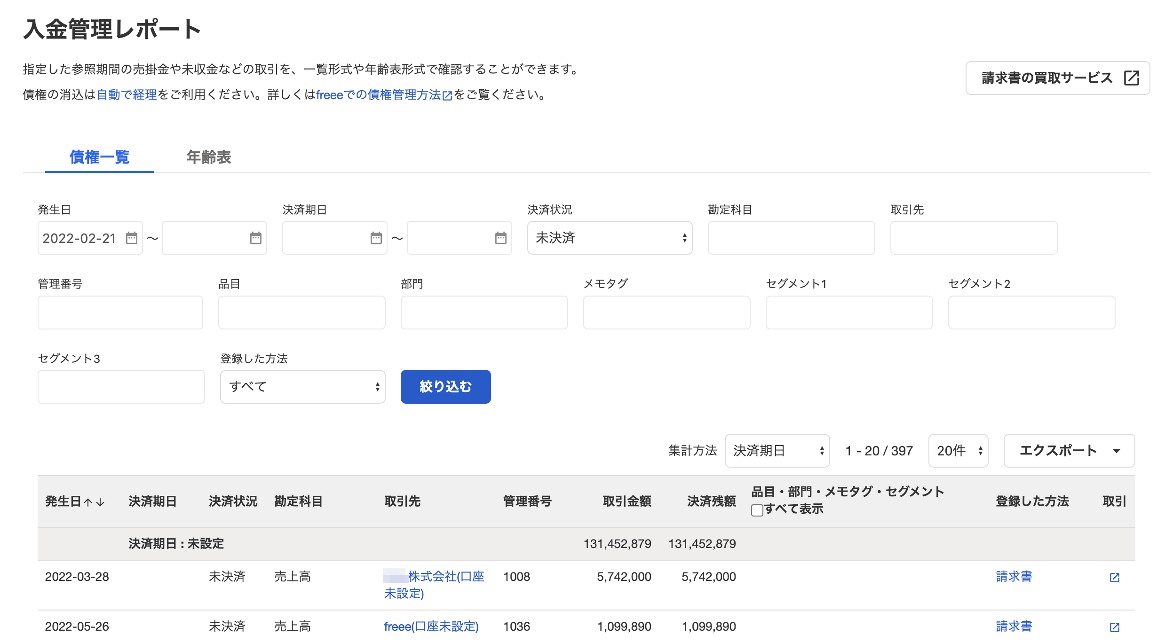Screen dimensions: 1173x642
Task: Click 勘定科目 column header in table
Action: [x=298, y=501]
